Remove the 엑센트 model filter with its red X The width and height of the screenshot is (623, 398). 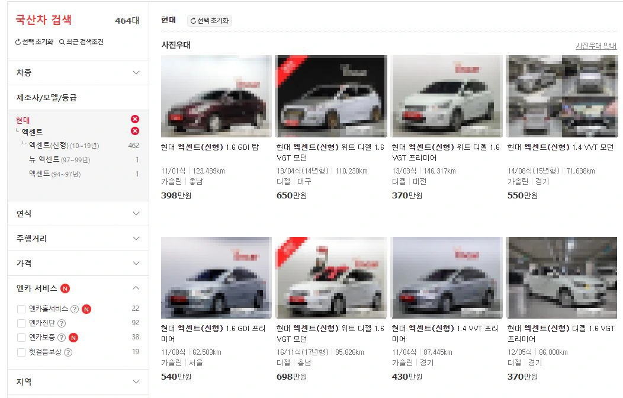pyautogui.click(x=135, y=131)
